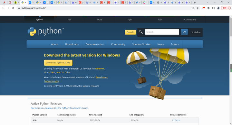Select the Community top navigation tab
The height and width of the screenshot is (125, 232).
point(190,20)
